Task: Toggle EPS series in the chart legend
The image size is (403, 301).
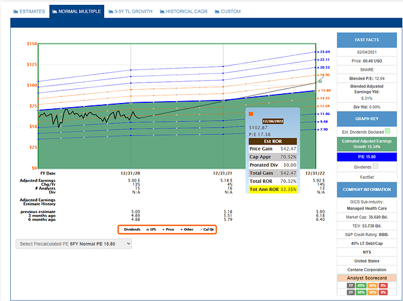Action: click(151, 229)
